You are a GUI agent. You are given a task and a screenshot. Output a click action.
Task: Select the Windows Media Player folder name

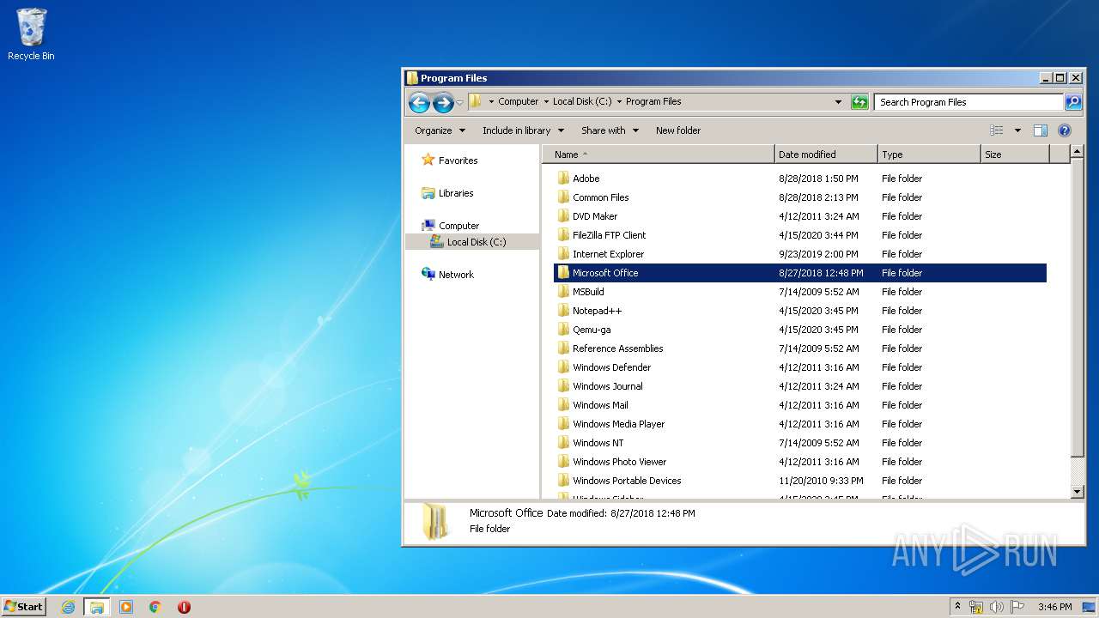tap(618, 424)
